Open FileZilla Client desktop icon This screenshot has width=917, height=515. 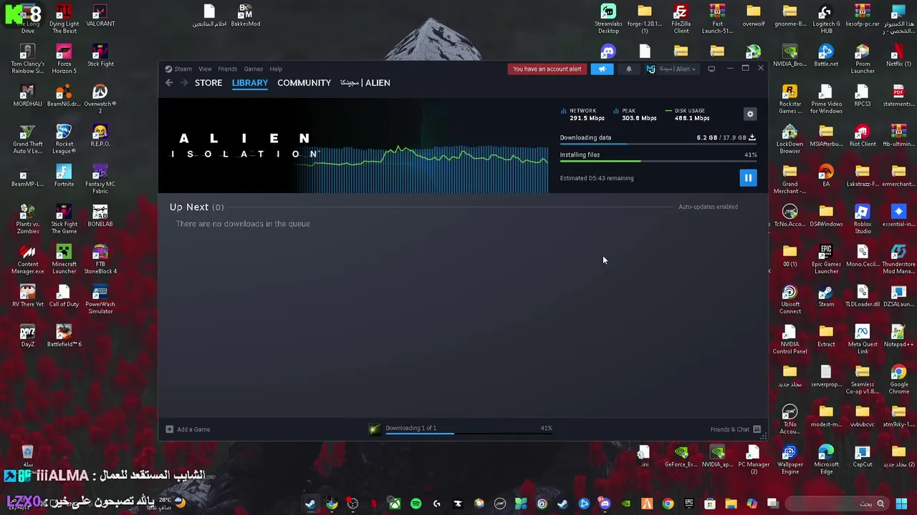[x=681, y=19]
